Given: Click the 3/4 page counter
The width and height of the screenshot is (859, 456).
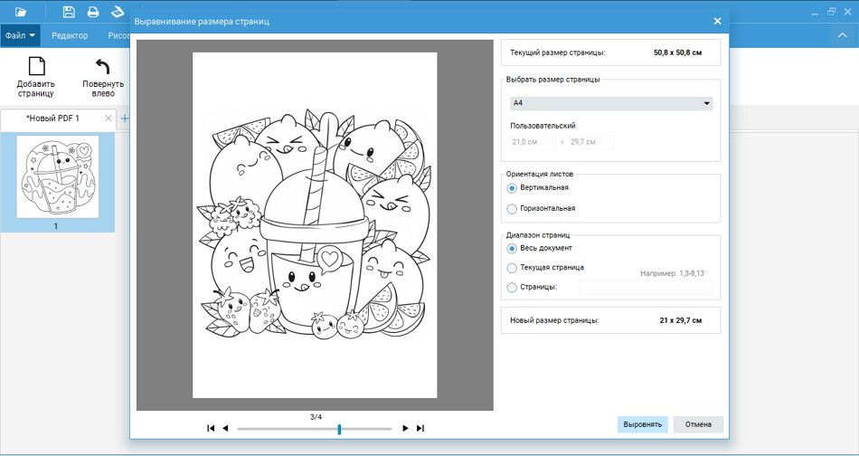Looking at the screenshot, I should click(316, 417).
